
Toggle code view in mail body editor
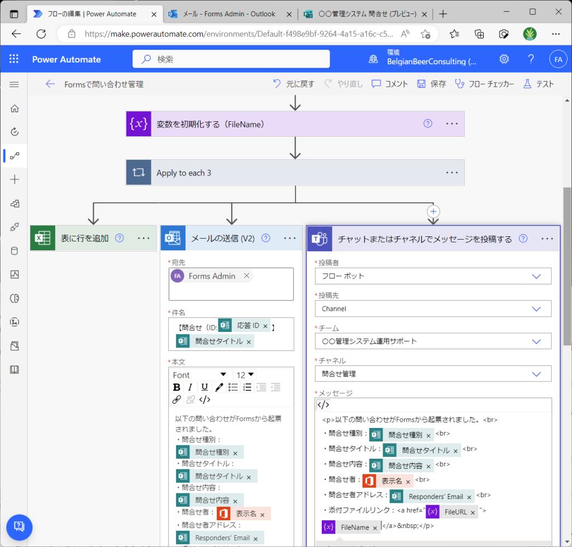tap(204, 399)
